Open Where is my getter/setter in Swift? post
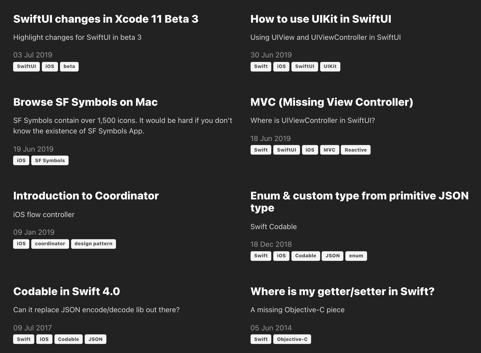Viewport: 481px width, 353px height. click(342, 292)
